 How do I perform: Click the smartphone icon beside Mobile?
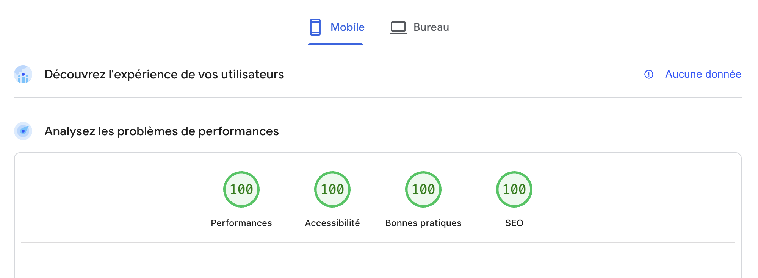coord(315,27)
